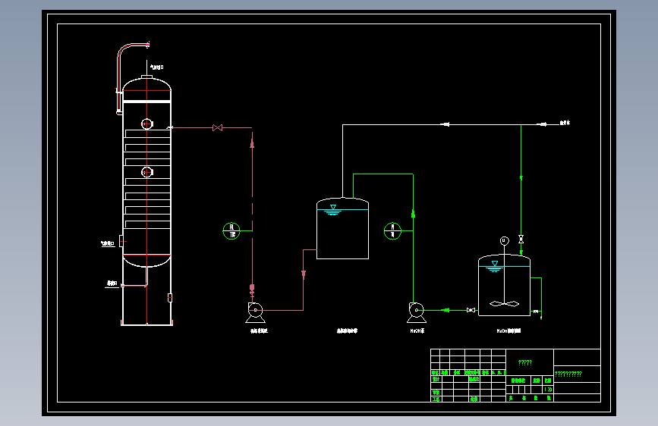Select the gas inlet nozzle on tower left wall
This screenshot has height=426, width=658.
(x=121, y=241)
